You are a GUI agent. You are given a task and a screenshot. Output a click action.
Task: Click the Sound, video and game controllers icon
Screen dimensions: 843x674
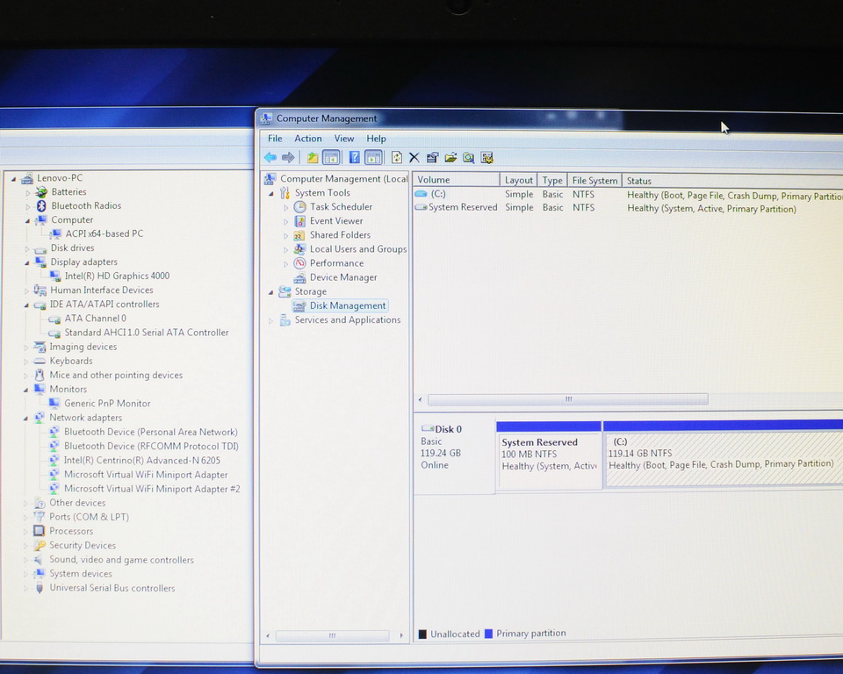(39, 560)
